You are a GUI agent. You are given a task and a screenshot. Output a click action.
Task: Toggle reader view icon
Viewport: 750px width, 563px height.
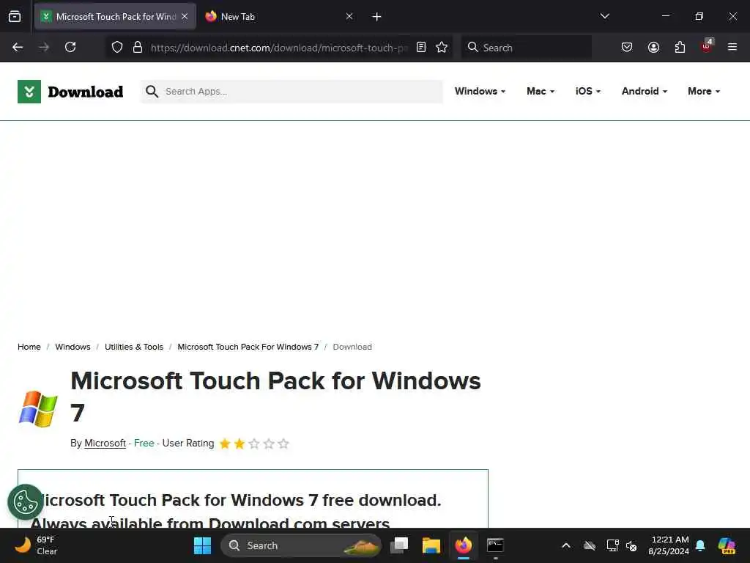[421, 48]
